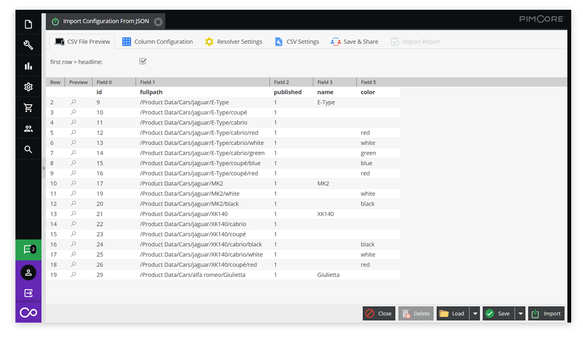Screen dimensions: 583x337
Task: Open the Search magnifier in sidebar
Action: click(x=28, y=149)
